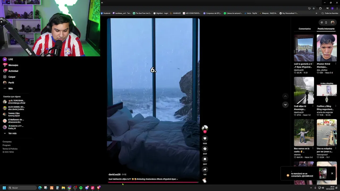Open the Facebook bookmark
This screenshot has width=340, height=191.
tap(106, 13)
